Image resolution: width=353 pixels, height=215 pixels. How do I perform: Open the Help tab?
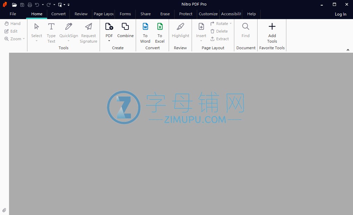pos(251,14)
